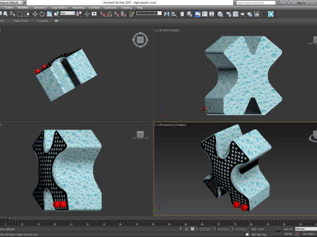
Task: Click the Keyboard Shortcut Override toggle icon
Action: 94,14
